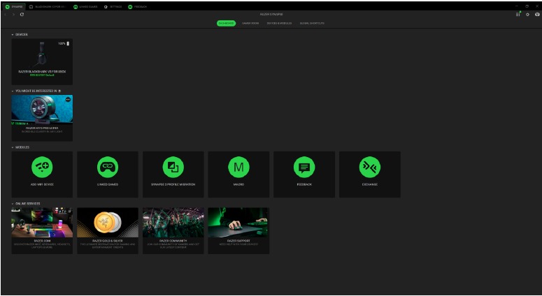Click the Add WiFi Device label text

pyautogui.click(x=42, y=184)
